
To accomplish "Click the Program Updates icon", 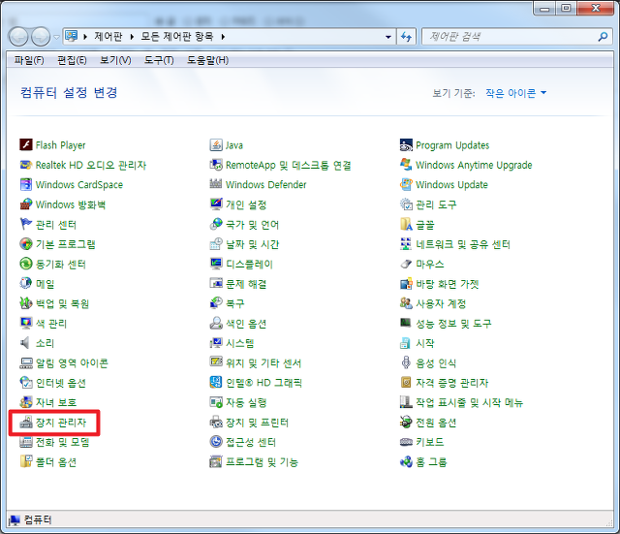I will pyautogui.click(x=406, y=144).
